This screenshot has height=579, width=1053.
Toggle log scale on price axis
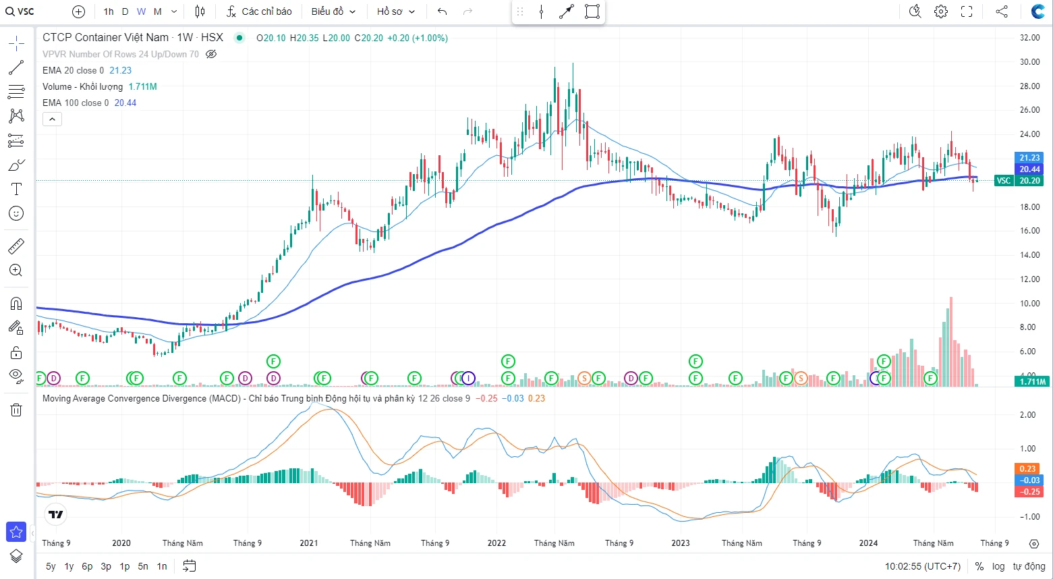998,566
